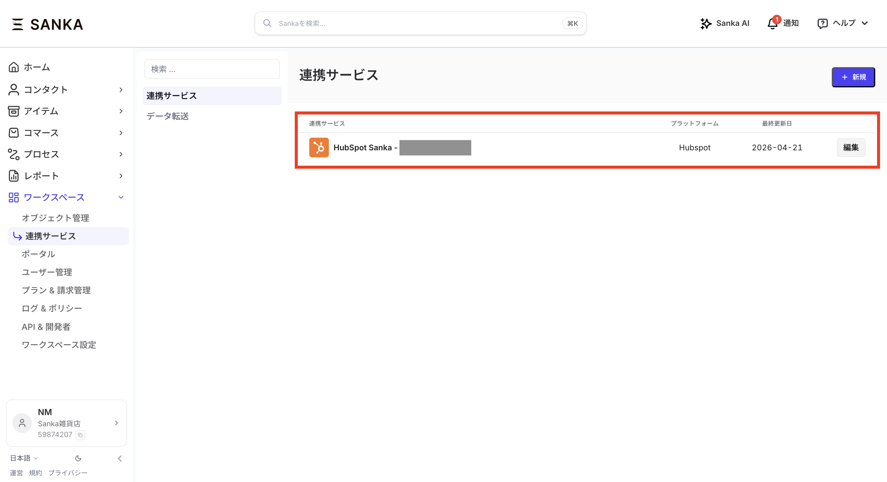Open ユーザー管理 in workspace menu
The height and width of the screenshot is (482, 887).
(x=47, y=272)
